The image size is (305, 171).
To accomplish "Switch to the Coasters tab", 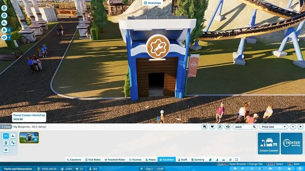I will 74,159.
